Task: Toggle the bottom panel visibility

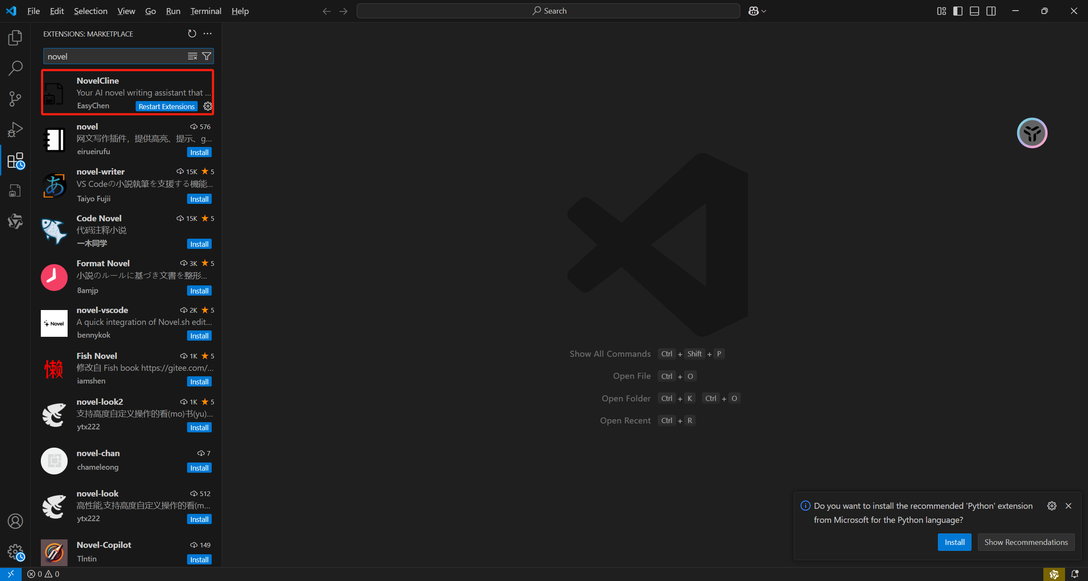Action: coord(974,11)
